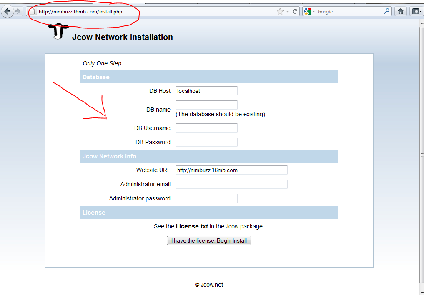Click the scrollbar up arrow
This screenshot has height=295, width=424.
click(x=422, y=23)
